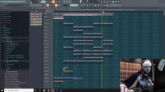Expand the Downloads browser folder
Screen dimensions: 165x92
click(6, 34)
